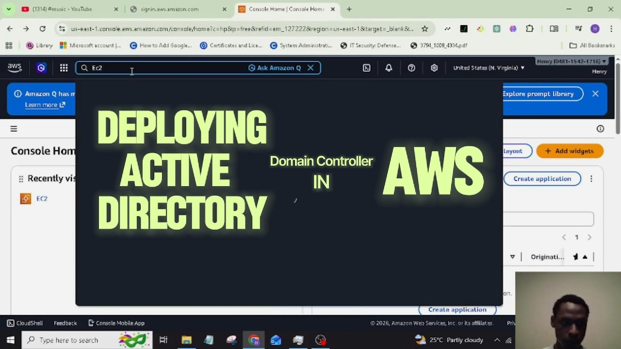Toggle the console side navigation hamburger

[x=14, y=128]
